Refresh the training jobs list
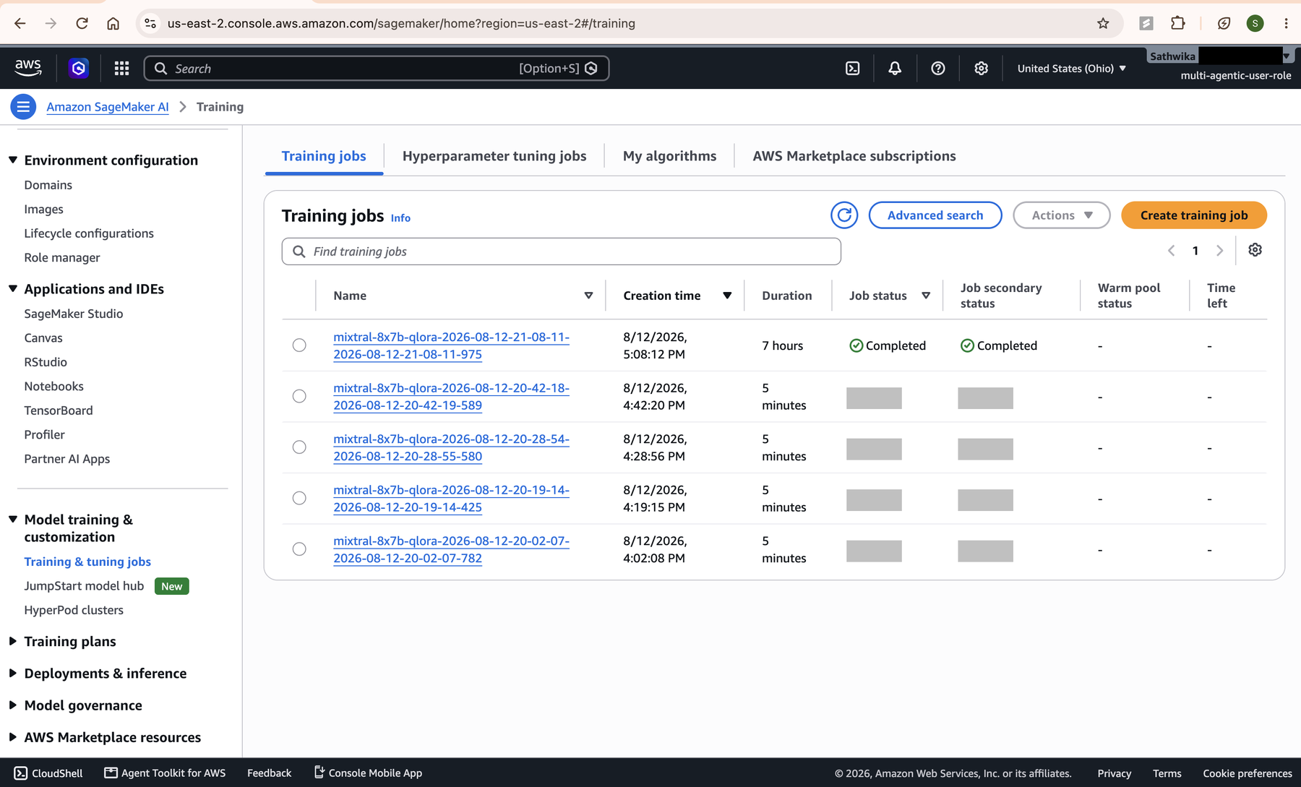The image size is (1301, 787). click(x=844, y=215)
